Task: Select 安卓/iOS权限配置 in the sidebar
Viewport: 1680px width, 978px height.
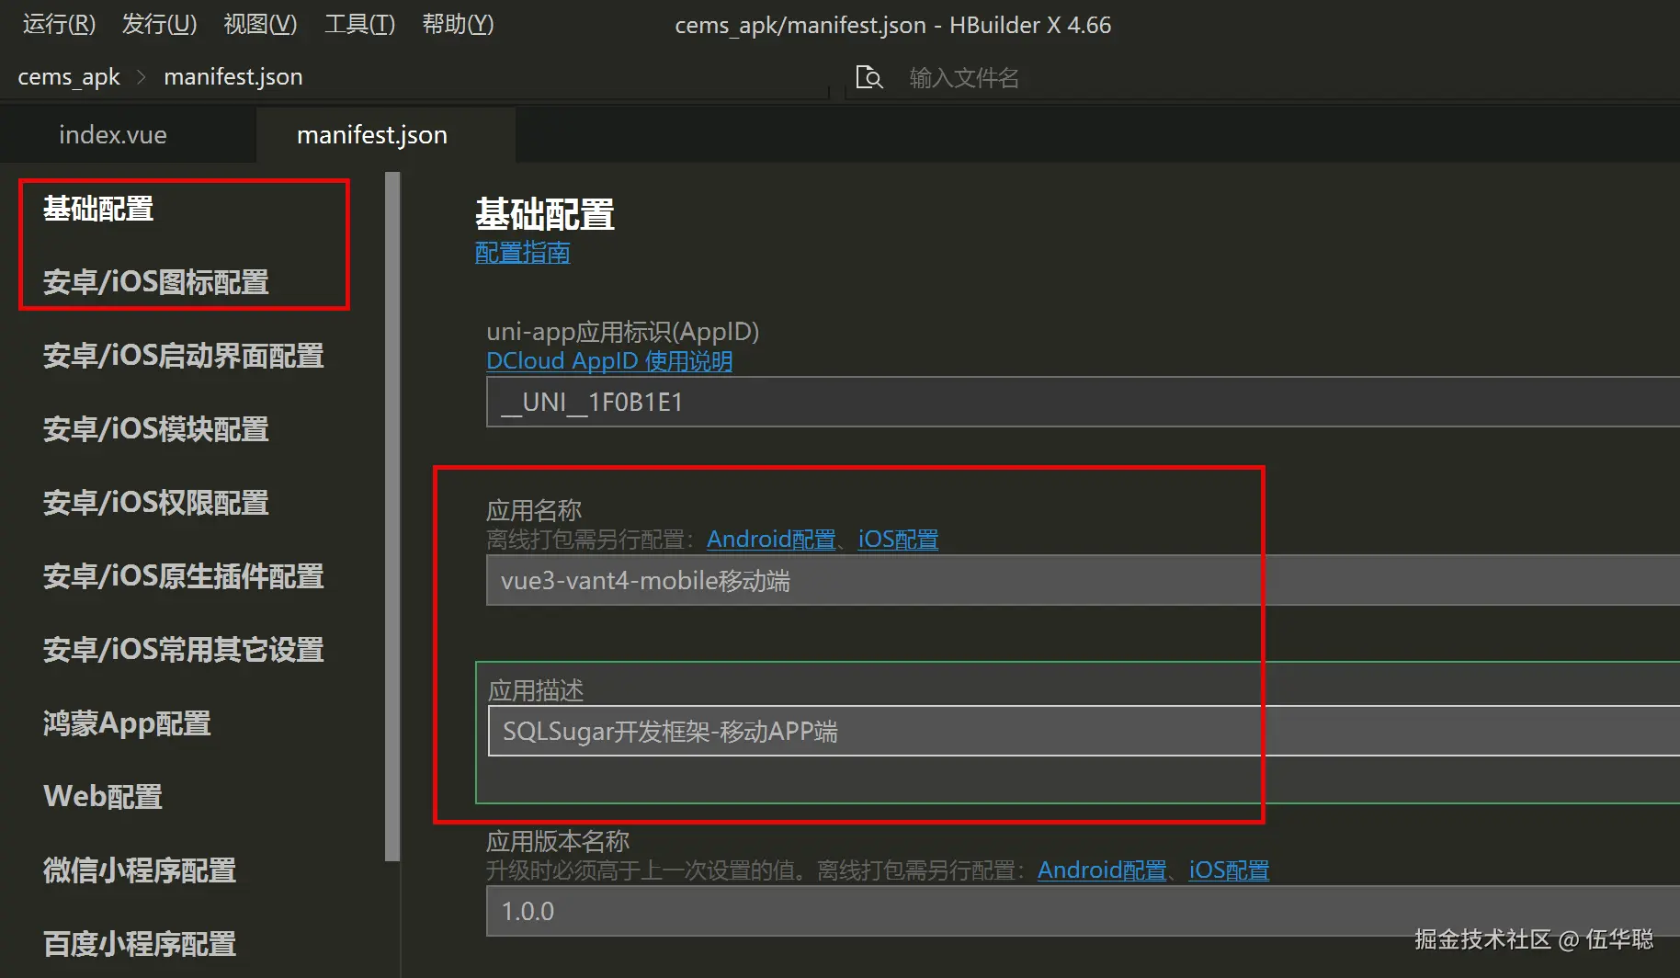Action: tap(156, 503)
